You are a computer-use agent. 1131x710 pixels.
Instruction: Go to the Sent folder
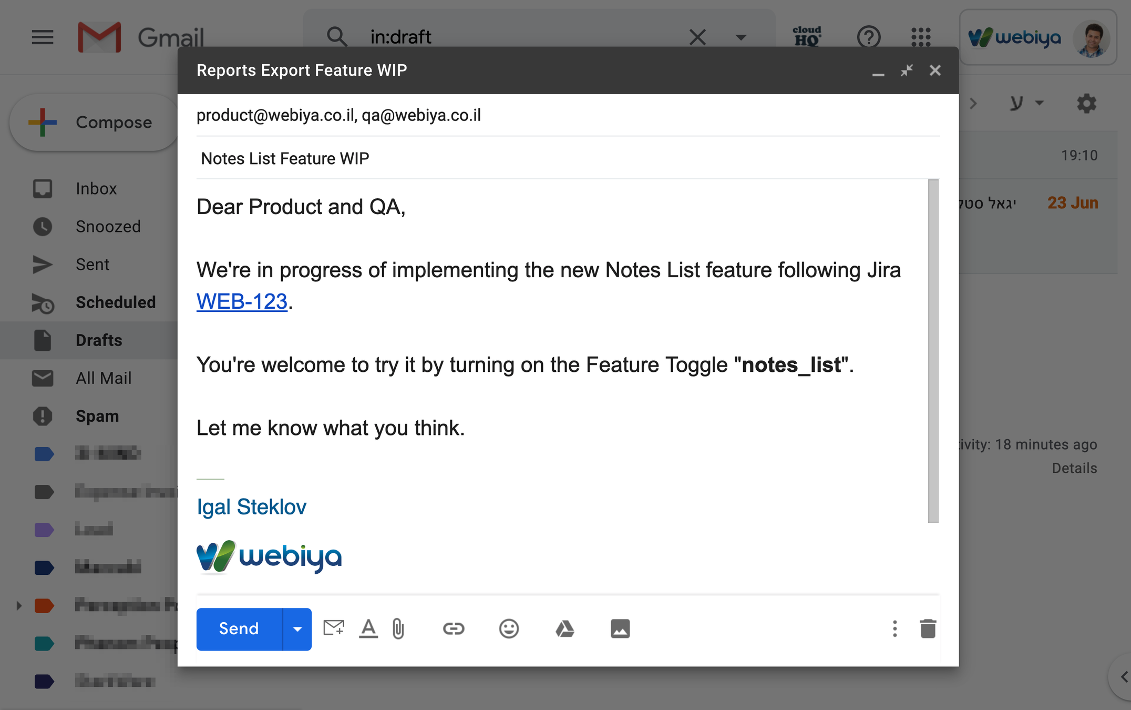click(92, 264)
